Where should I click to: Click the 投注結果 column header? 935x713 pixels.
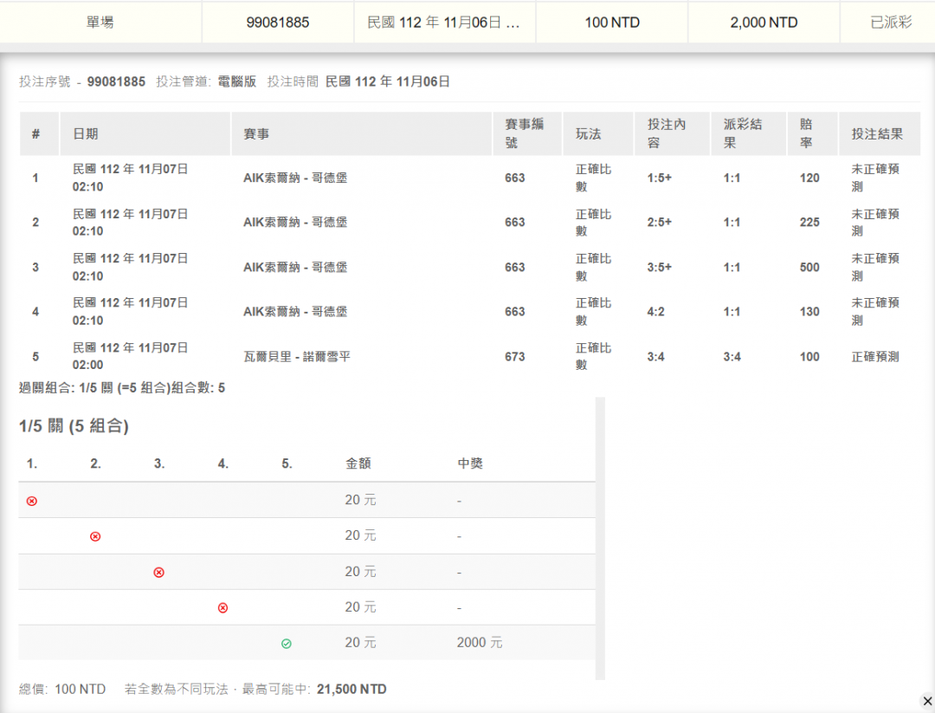877,134
